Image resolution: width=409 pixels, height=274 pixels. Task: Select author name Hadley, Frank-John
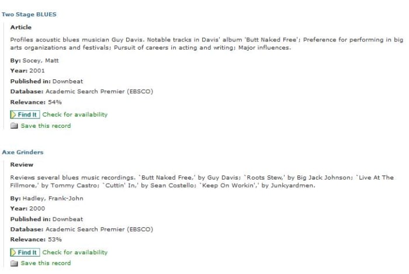coord(53,199)
